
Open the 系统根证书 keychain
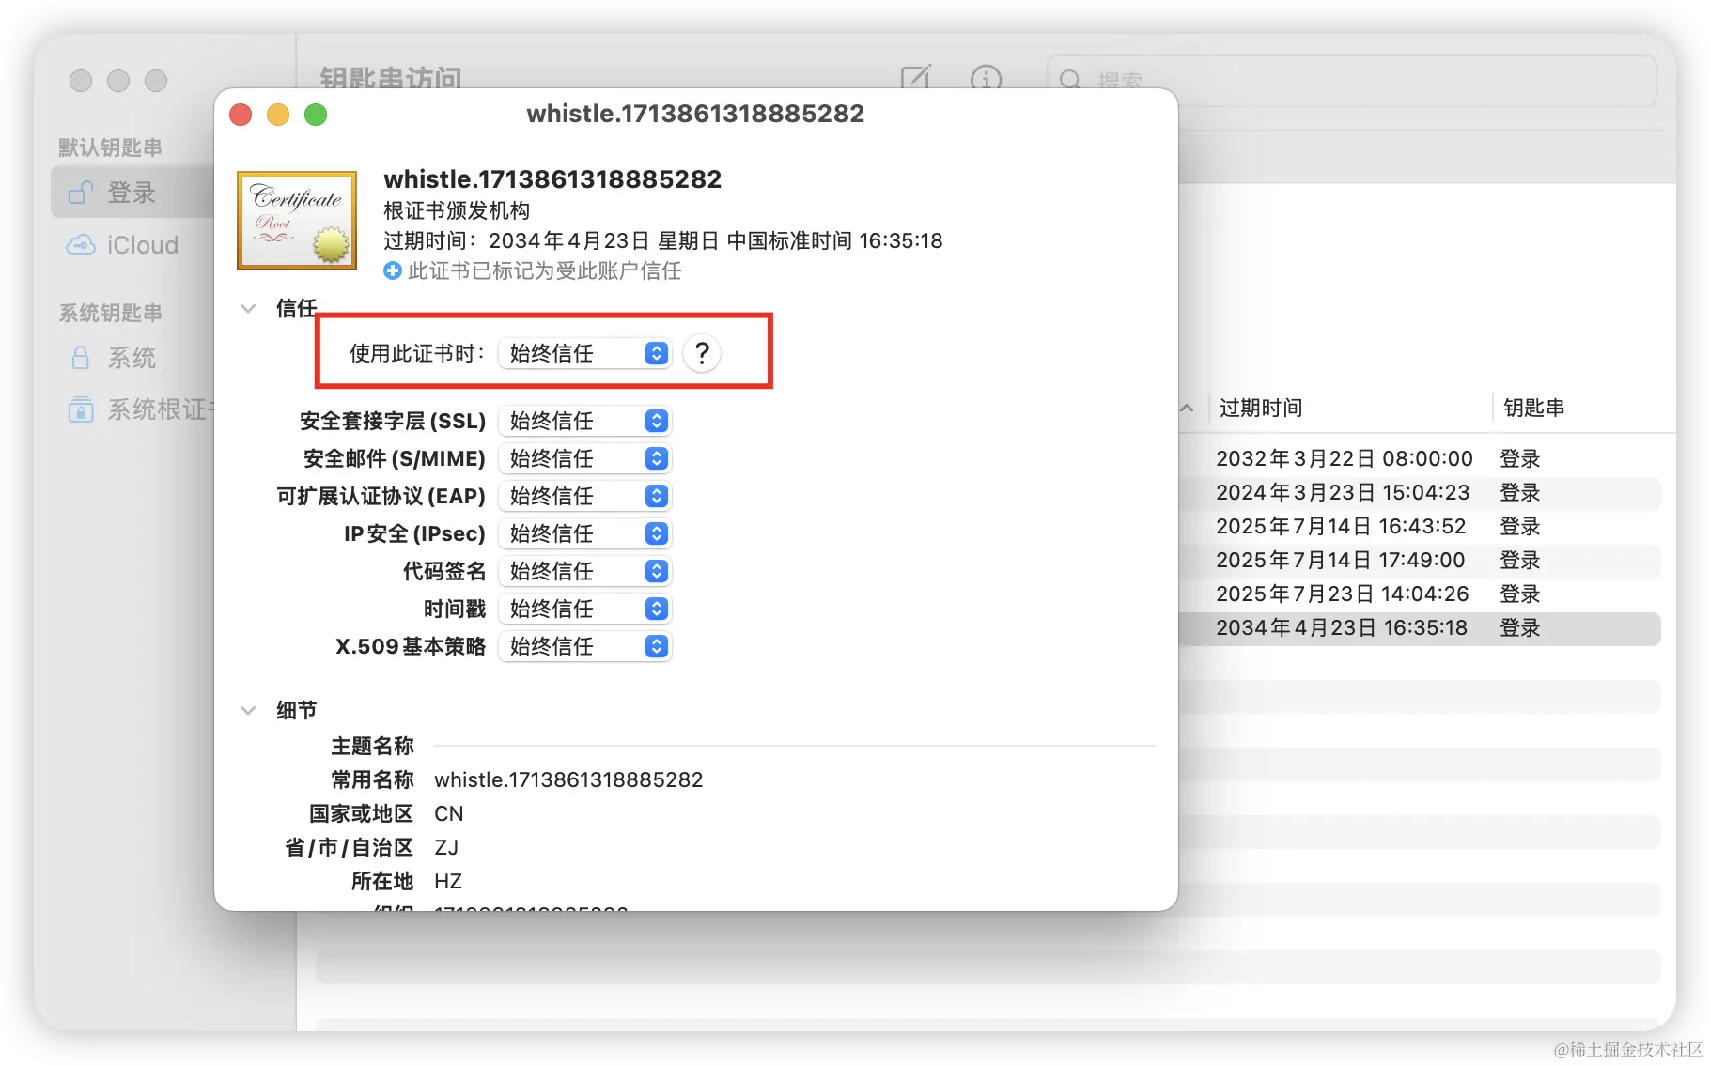pos(150,409)
